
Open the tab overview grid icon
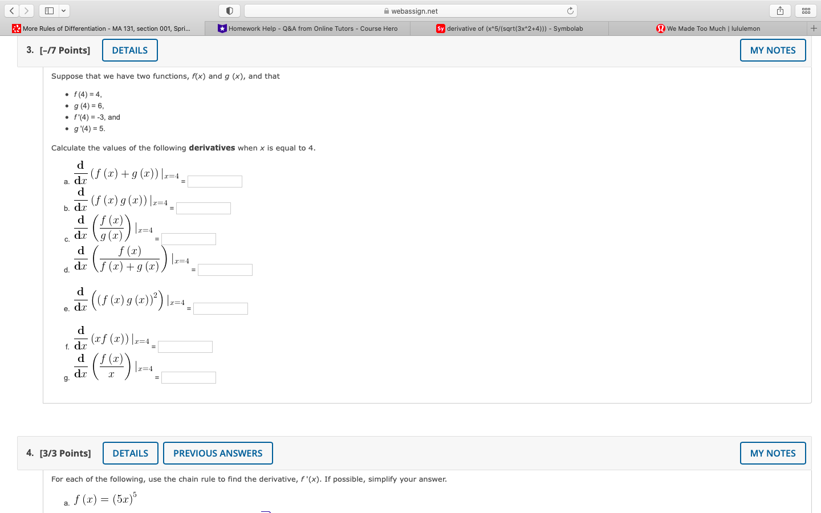pos(806,10)
